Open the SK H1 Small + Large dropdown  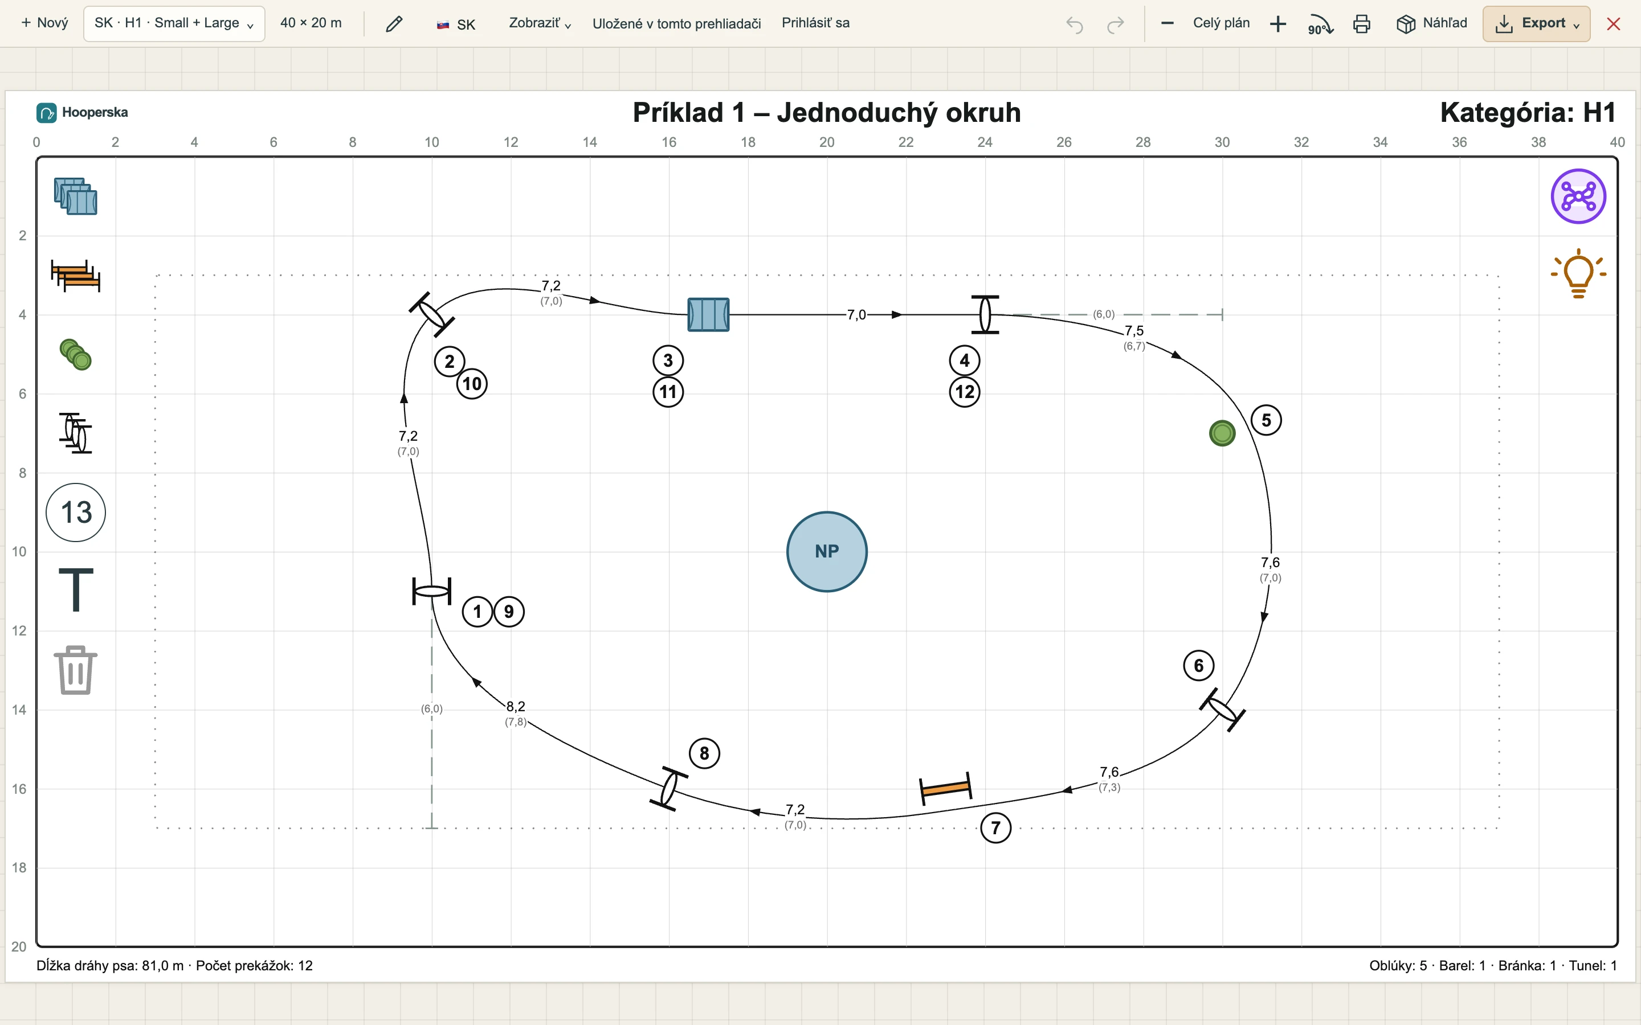[x=174, y=24]
